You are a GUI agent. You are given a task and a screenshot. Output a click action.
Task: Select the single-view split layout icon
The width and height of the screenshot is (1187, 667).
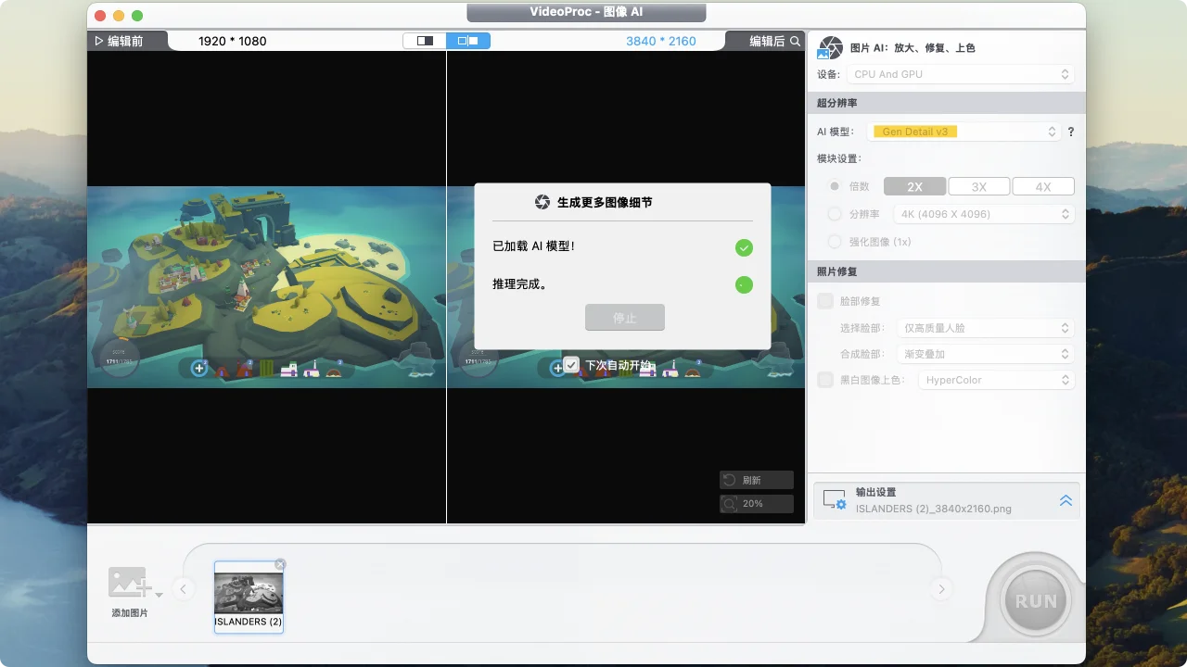pyautogui.click(x=425, y=41)
